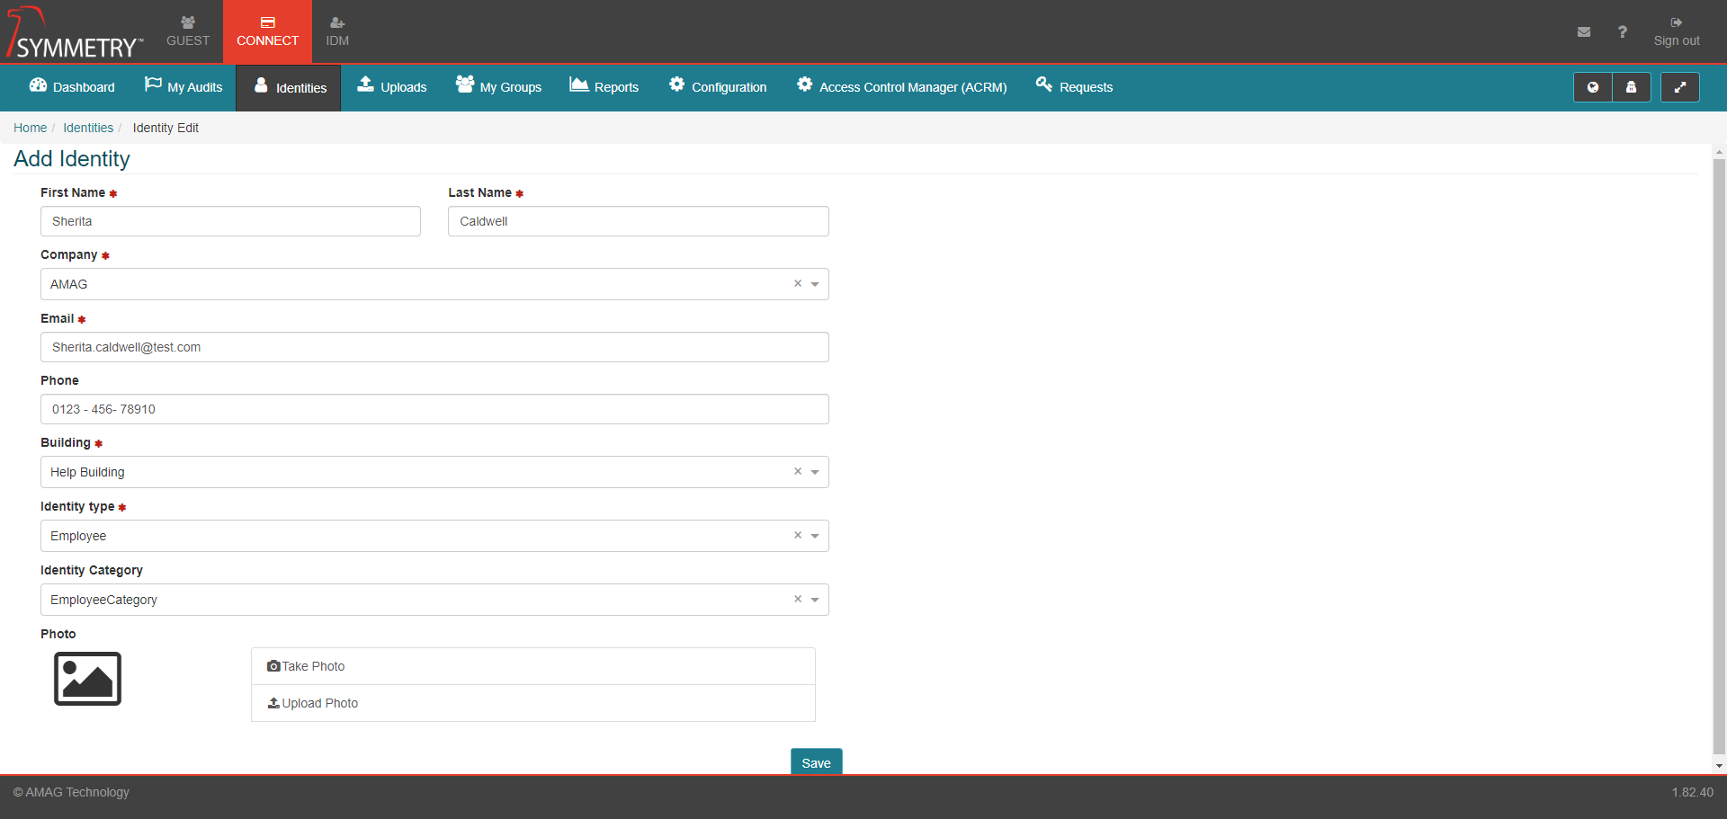Focus the First Name field
Viewport: 1727px width, 819px height.
pyautogui.click(x=230, y=221)
